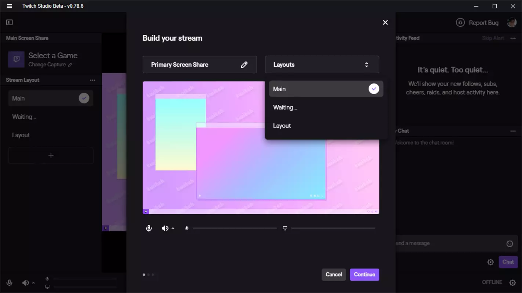
Task: Select Main in the Layouts dropdown list
Action: click(326, 89)
